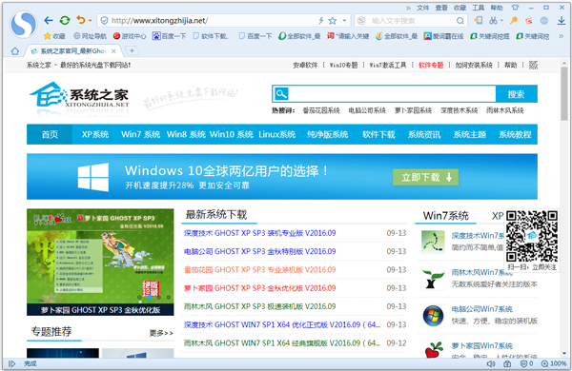Open the 软件下载 bookmark

tap(211, 36)
